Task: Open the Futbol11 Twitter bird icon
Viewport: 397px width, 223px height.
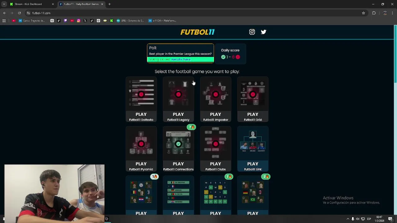Action: tap(264, 32)
